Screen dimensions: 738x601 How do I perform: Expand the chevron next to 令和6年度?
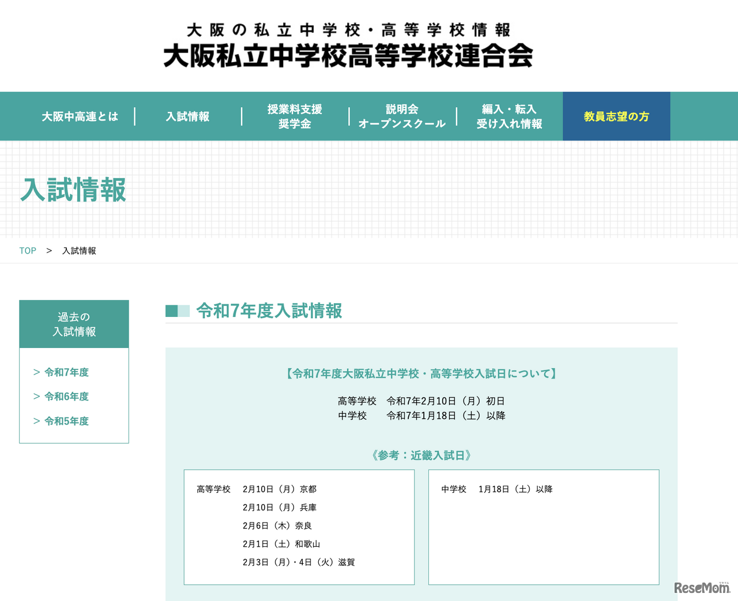[x=35, y=396]
